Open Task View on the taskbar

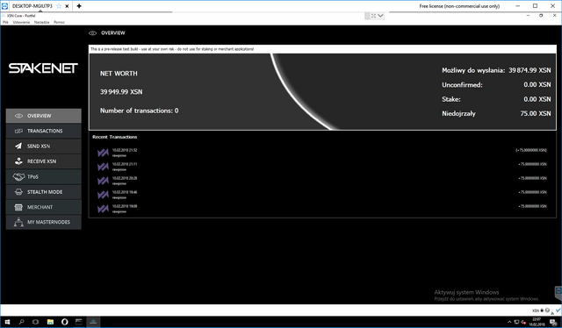tap(35, 322)
